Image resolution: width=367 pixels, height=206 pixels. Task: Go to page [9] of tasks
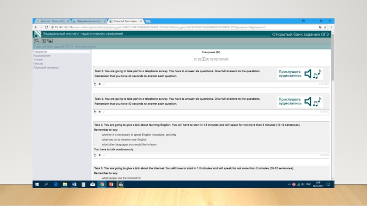pyautogui.click(x=227, y=60)
